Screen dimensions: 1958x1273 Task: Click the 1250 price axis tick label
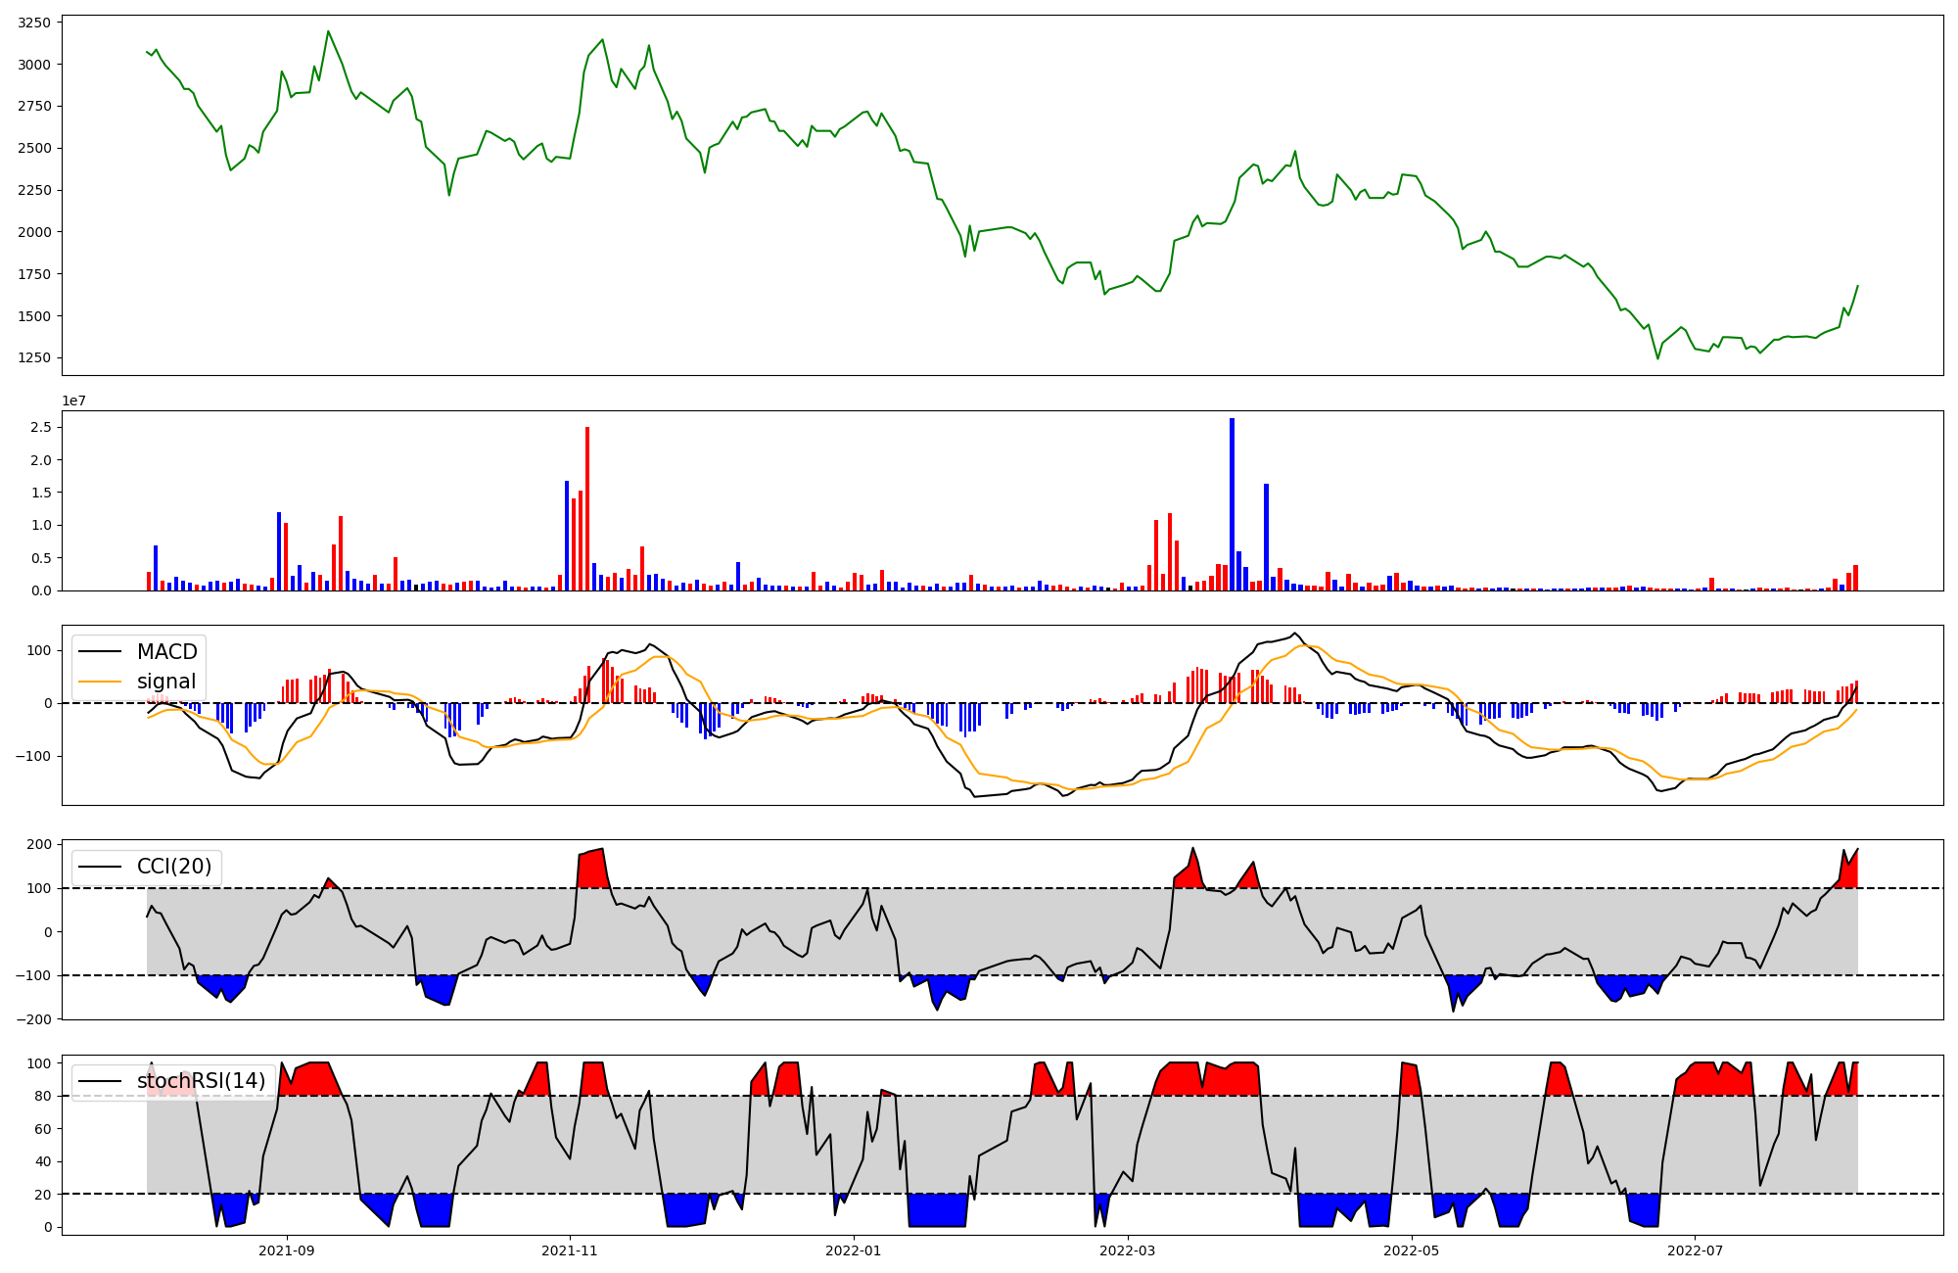[x=35, y=357]
